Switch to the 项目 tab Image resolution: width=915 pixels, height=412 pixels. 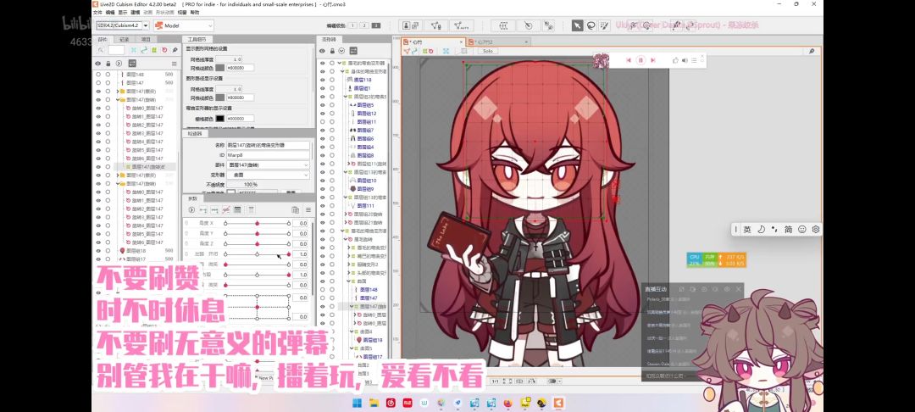[146, 39]
